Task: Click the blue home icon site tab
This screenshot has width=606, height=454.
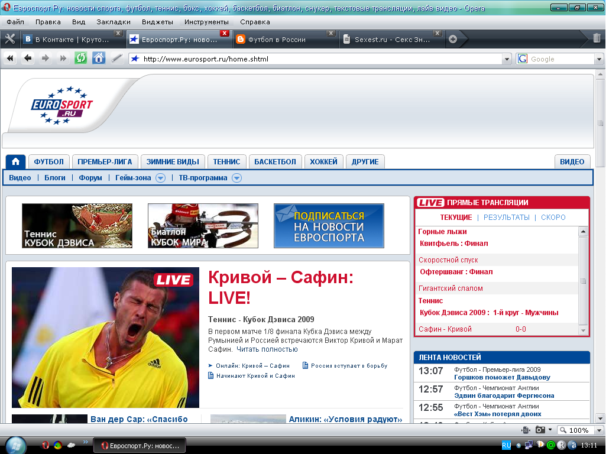Action: click(x=16, y=161)
